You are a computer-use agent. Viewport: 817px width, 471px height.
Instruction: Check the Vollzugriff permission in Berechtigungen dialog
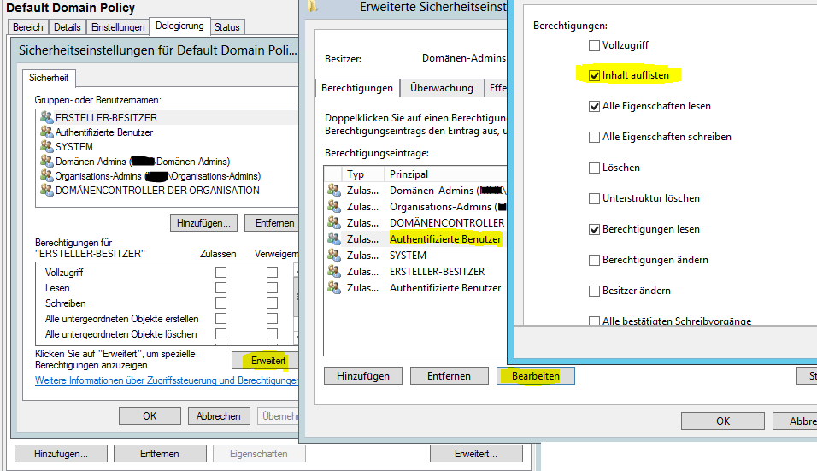coord(594,46)
